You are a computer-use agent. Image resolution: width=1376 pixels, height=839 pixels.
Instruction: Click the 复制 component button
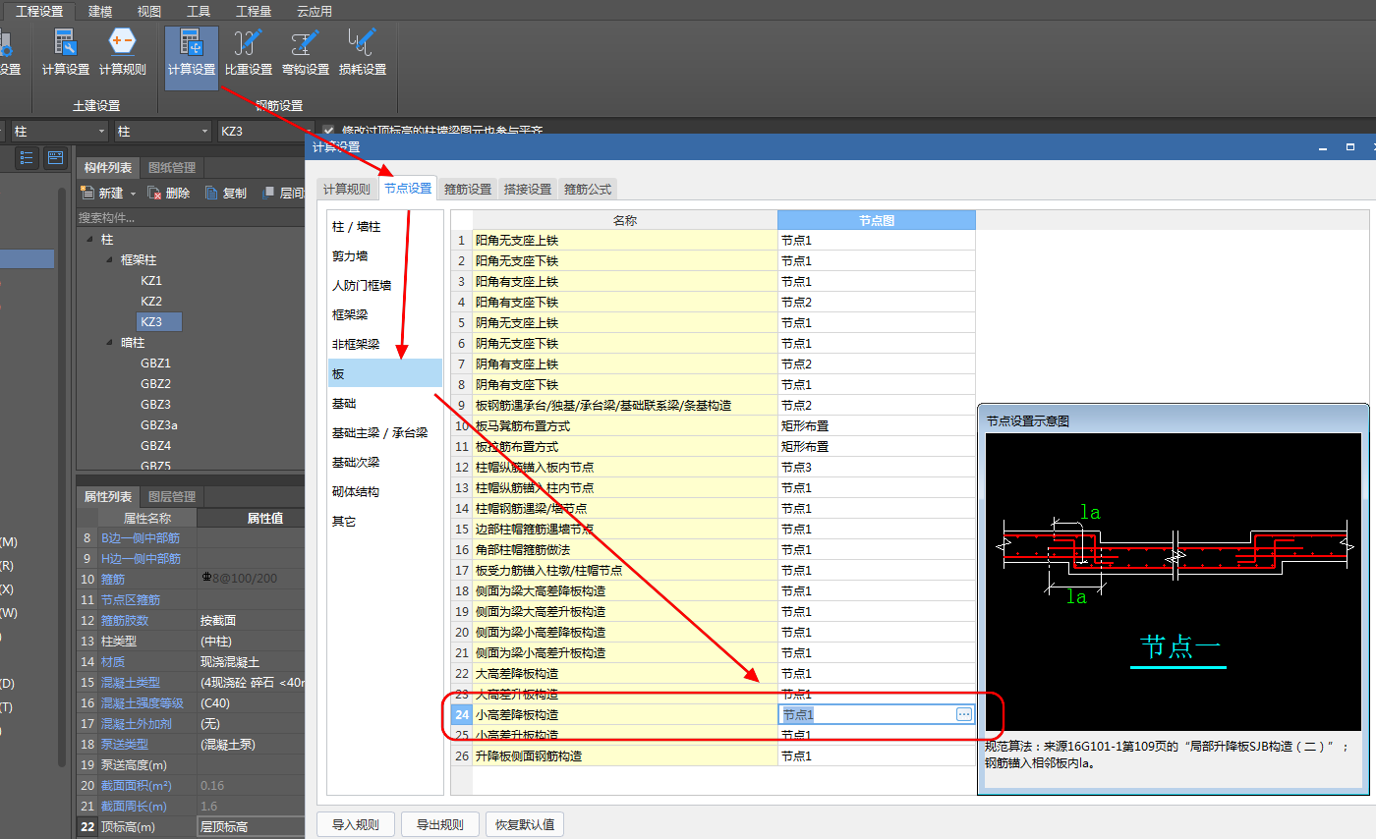226,194
